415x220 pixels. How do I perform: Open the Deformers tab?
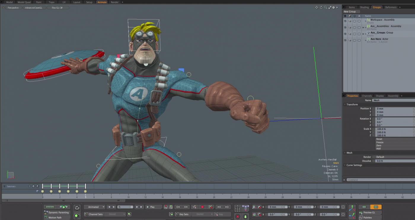point(391,7)
